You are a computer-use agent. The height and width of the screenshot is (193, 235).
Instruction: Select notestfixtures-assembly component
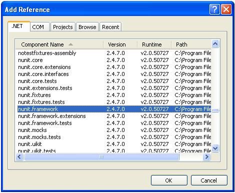[x=114, y=53]
